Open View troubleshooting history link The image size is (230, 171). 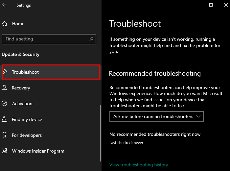(x=139, y=165)
